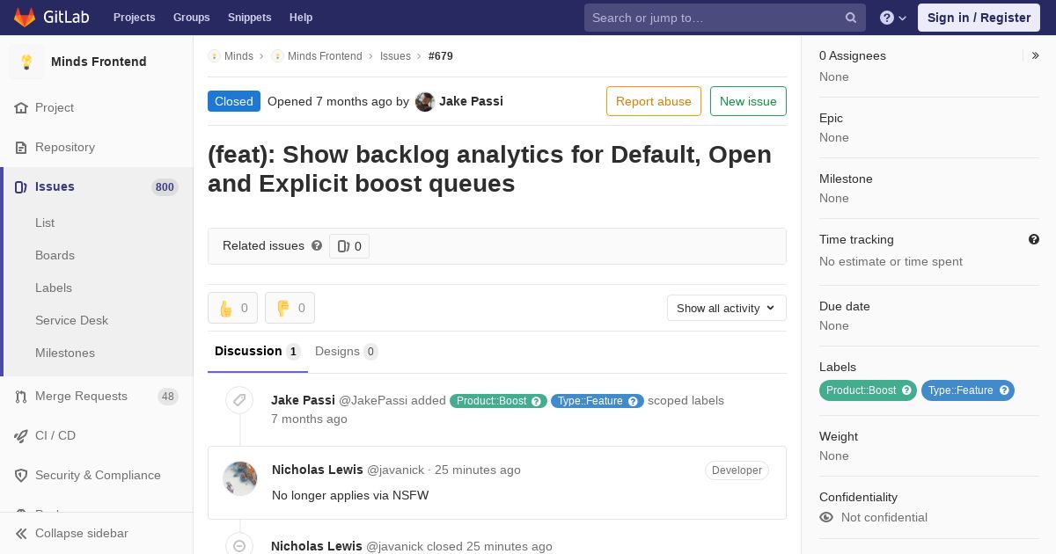Click the search magnifier icon
This screenshot has height=554, width=1056.
coord(851,18)
